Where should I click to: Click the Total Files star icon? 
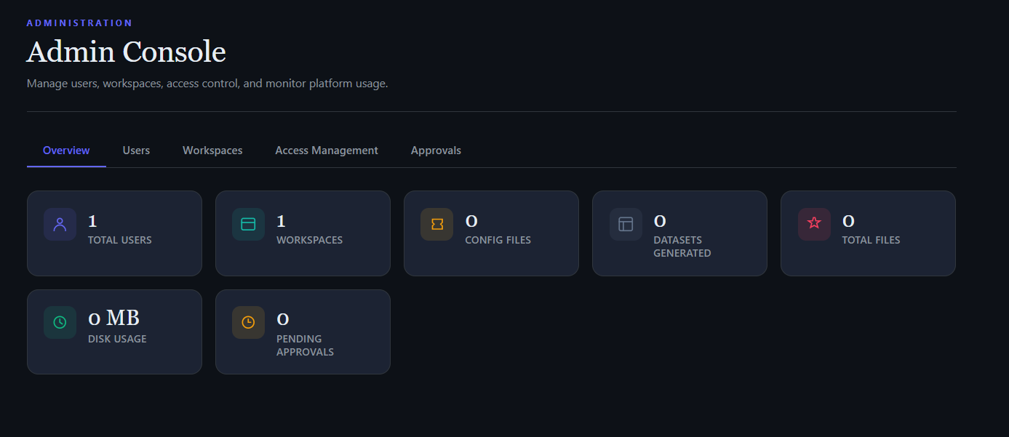pos(814,224)
